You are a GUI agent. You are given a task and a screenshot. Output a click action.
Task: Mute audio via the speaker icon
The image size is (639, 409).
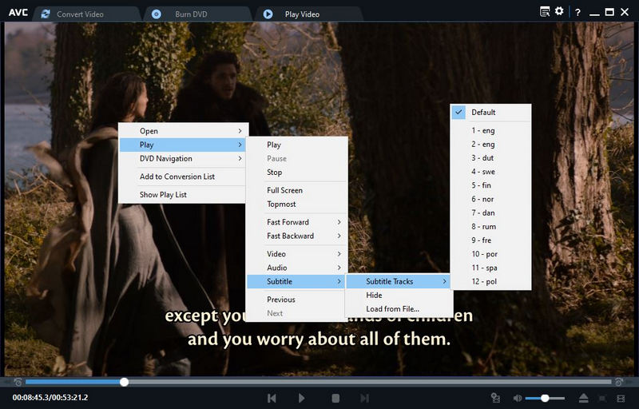[518, 398]
